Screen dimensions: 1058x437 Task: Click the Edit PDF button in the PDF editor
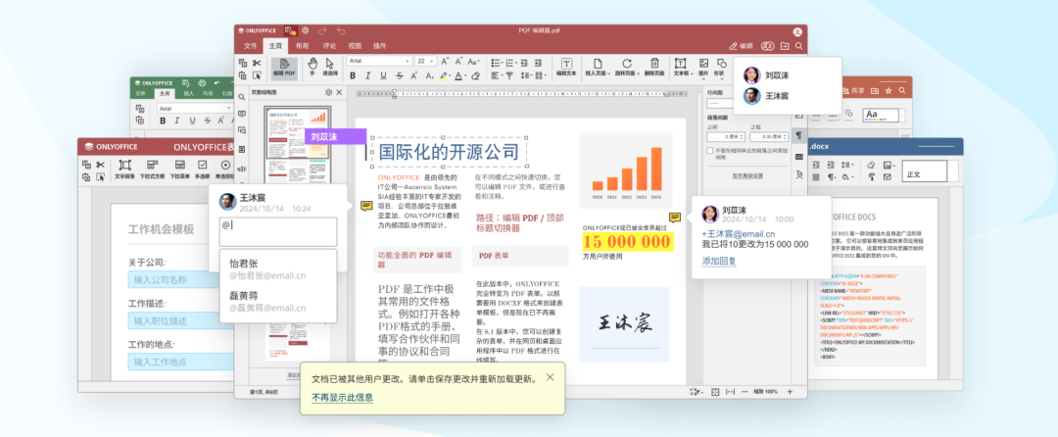pyautogui.click(x=284, y=67)
